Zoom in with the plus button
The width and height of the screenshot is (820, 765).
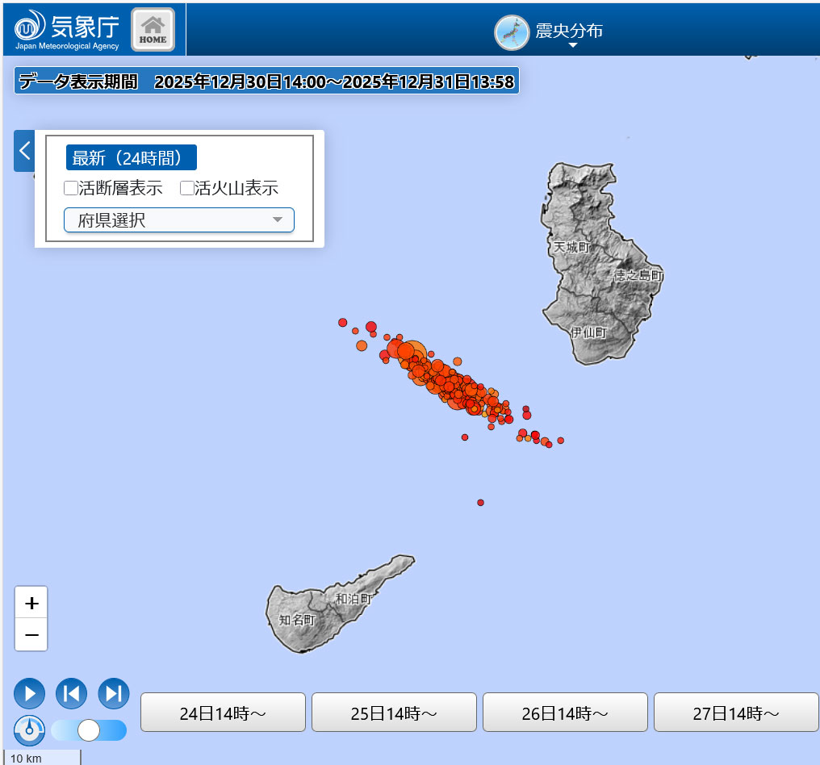[31, 603]
